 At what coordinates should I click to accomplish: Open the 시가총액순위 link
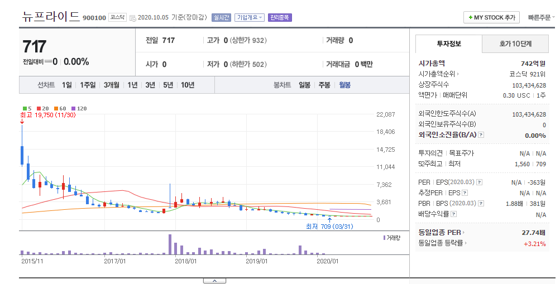pyautogui.click(x=439, y=74)
